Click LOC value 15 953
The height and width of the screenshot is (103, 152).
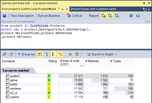[x=78, y=80]
